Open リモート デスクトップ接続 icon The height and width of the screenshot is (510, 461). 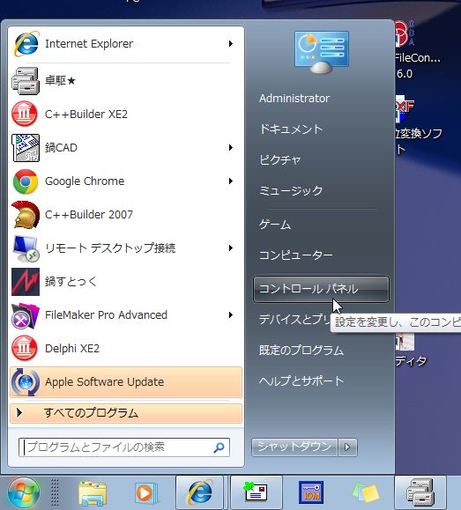[x=26, y=248]
